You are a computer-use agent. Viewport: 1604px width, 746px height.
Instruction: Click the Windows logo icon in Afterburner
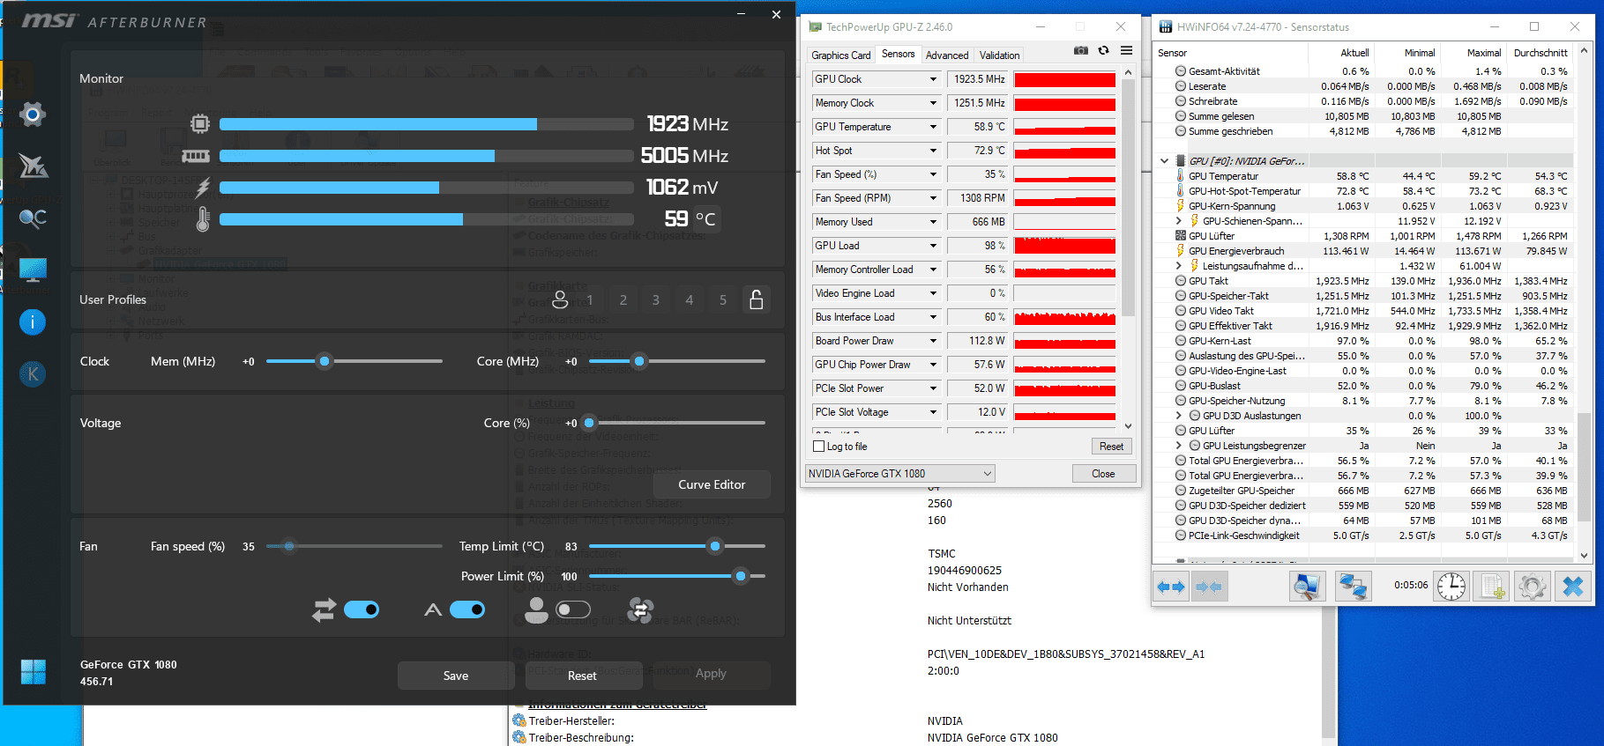pyautogui.click(x=33, y=672)
